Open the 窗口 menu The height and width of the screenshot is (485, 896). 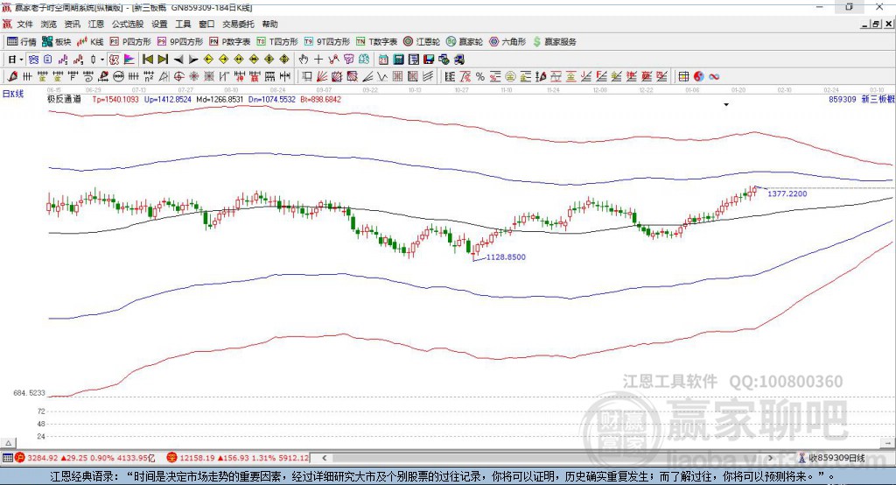click(x=206, y=24)
